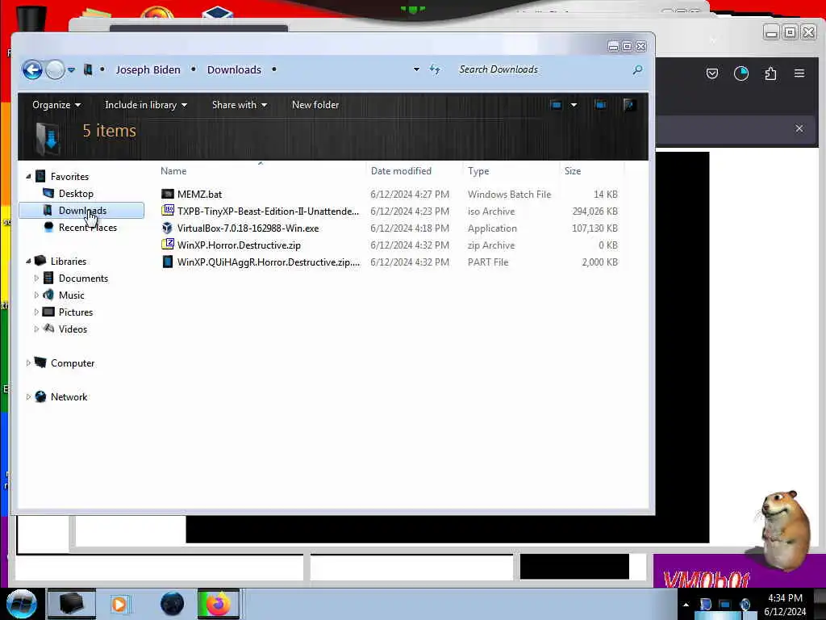Screen dimensions: 826x620
Task: Select the Pictures library
Action: (75, 312)
